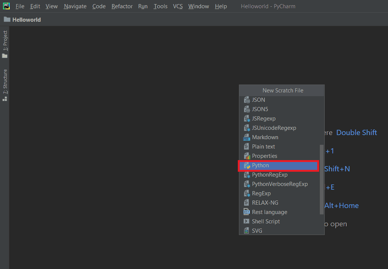Click the folder icon in the left sidebar
Viewport: 388px width, 269px height.
[5, 55]
